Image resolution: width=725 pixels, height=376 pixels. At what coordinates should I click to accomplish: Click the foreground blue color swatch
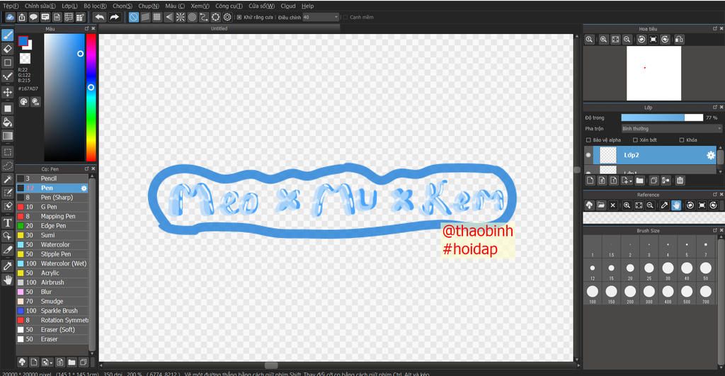tap(23, 41)
